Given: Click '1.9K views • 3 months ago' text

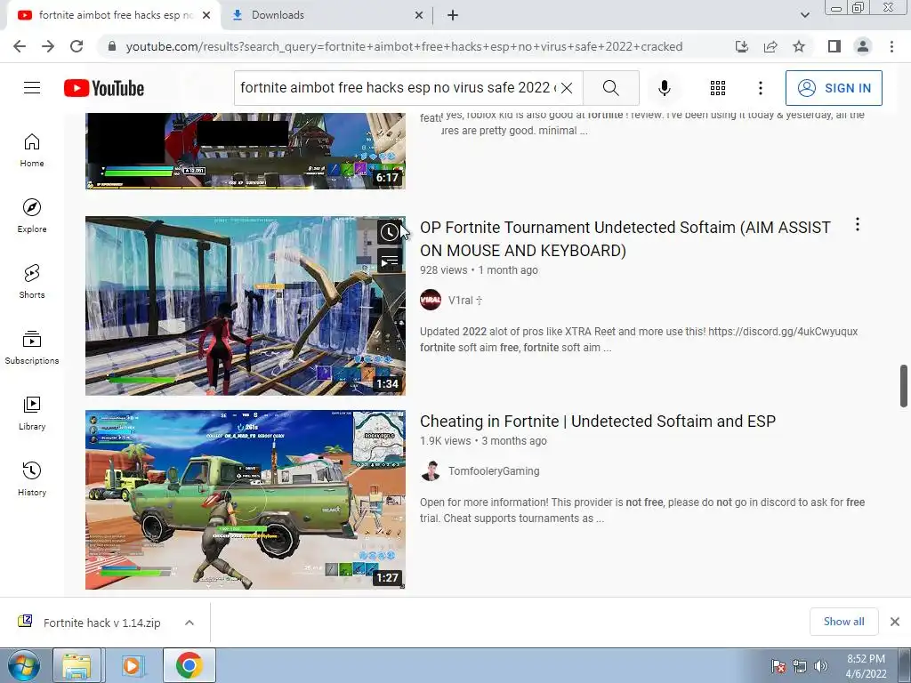Looking at the screenshot, I should [x=483, y=441].
